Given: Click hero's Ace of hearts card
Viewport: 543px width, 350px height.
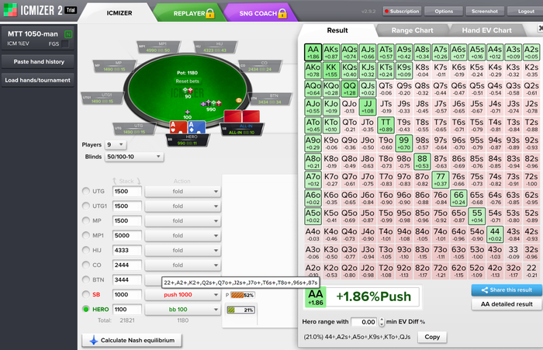Looking at the screenshot, I should 178,127.
